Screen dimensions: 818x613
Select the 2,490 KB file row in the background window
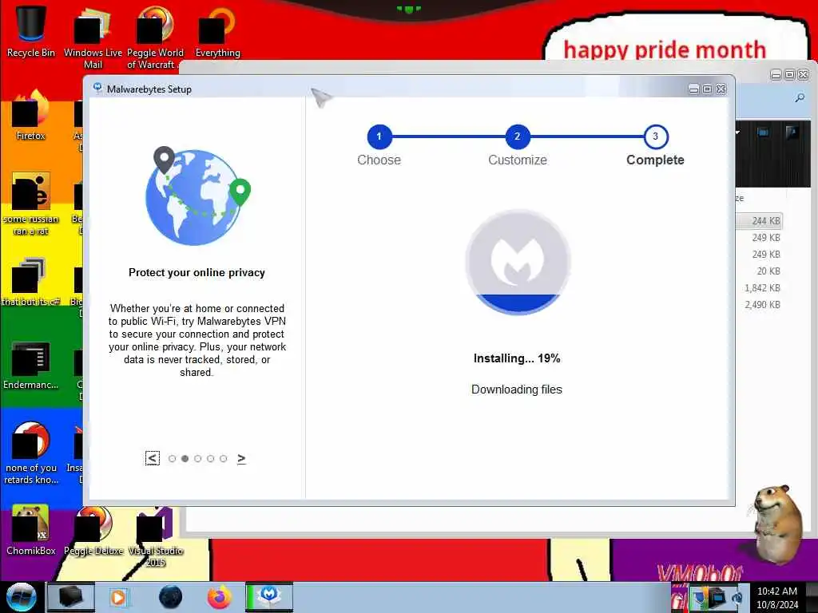pyautogui.click(x=759, y=304)
